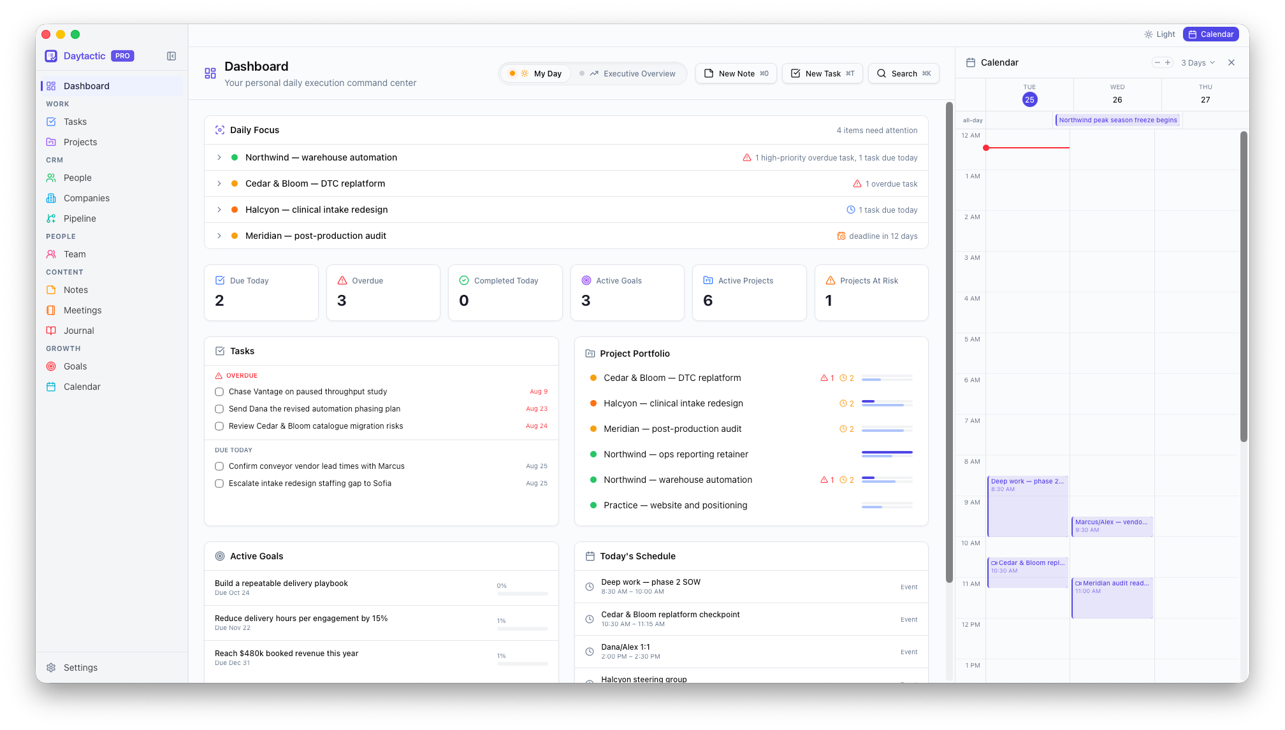The height and width of the screenshot is (730, 1285).
Task: Close the Calendar panel
Action: point(1231,62)
